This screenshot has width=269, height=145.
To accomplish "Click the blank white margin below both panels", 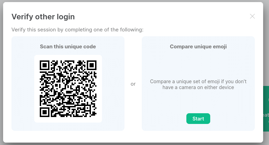I will pyautogui.click(x=133, y=136).
